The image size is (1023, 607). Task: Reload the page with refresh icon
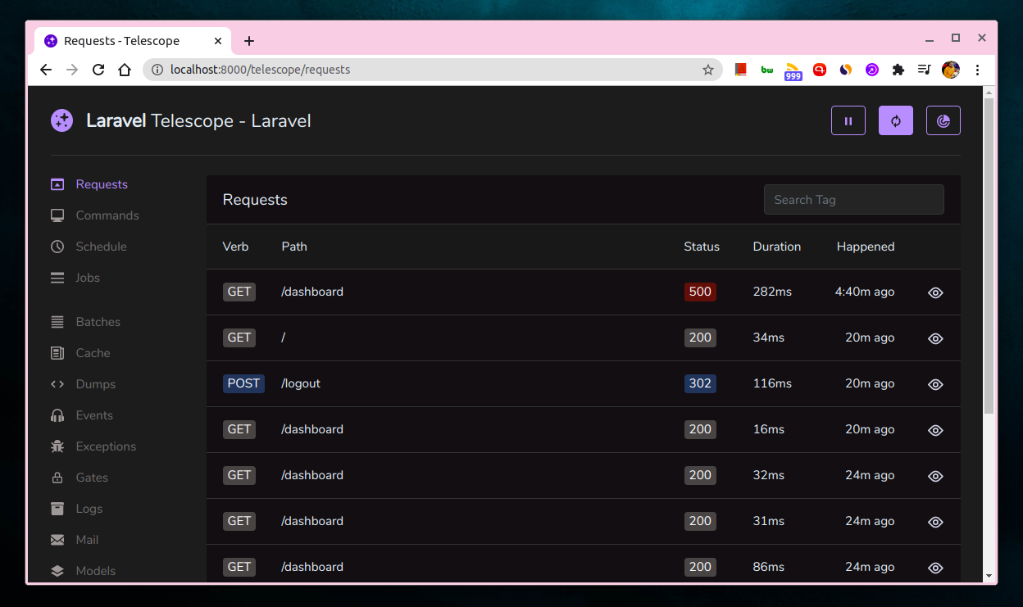pos(98,70)
